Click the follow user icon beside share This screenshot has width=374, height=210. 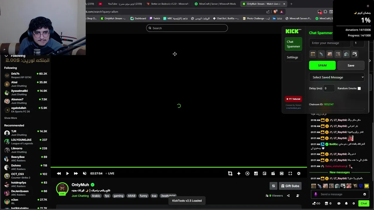pos(297,196)
